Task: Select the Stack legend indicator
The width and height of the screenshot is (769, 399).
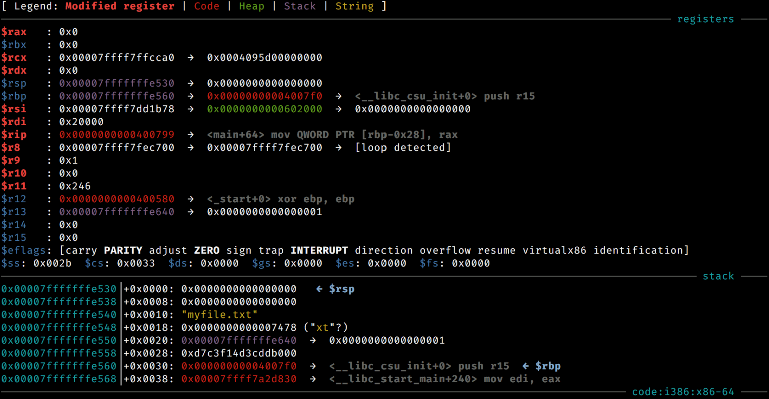Action: click(x=300, y=6)
